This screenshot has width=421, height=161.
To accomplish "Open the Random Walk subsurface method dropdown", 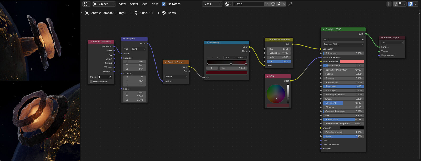I will click(343, 44).
